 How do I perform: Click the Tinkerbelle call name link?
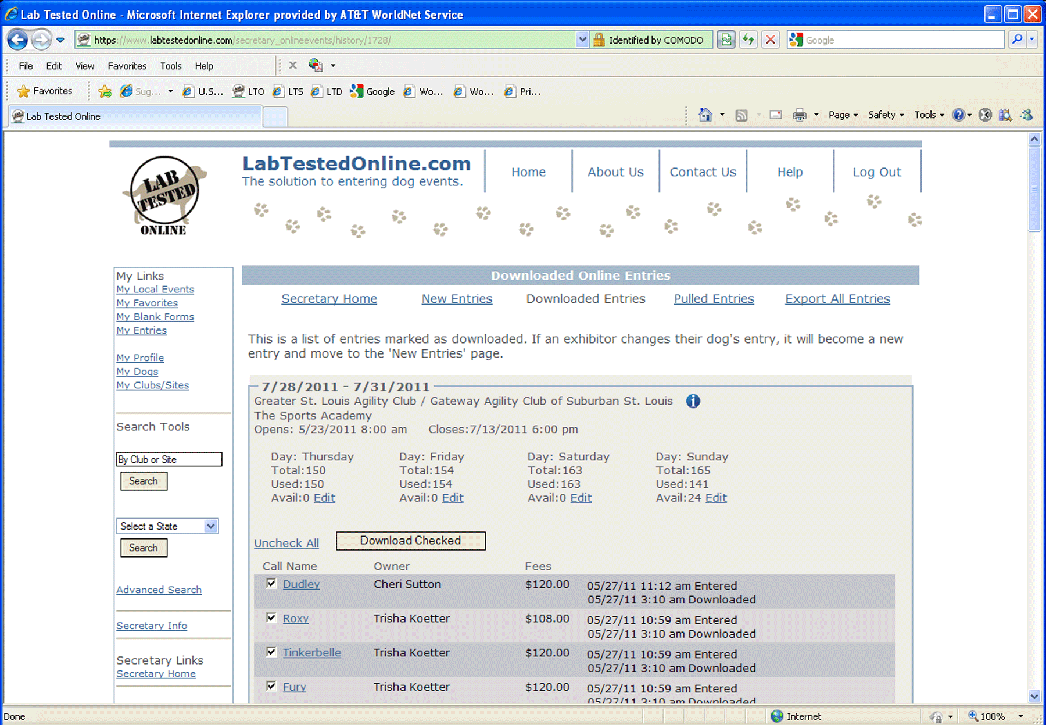tap(311, 653)
